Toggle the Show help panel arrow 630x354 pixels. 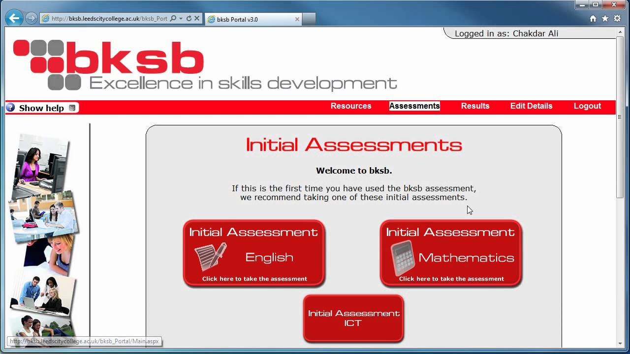(x=72, y=108)
